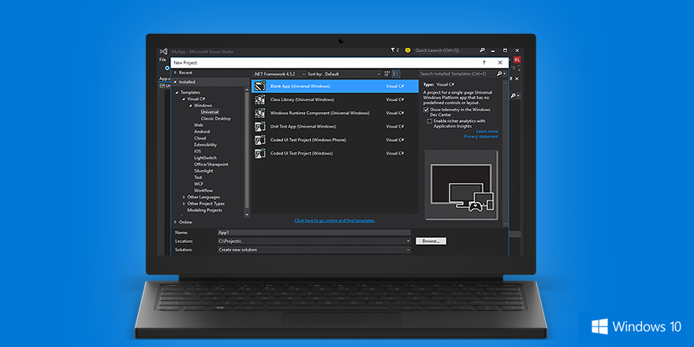The image size is (694, 347).
Task: Click the Windows Runtime Component template icon
Action: point(260,114)
